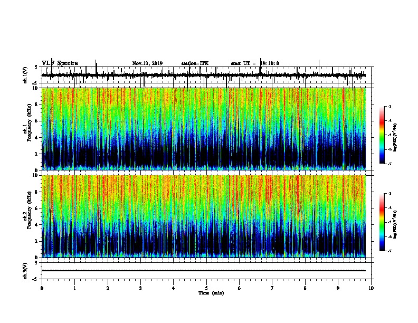This screenshot has height=323, width=418.
Task: Click the flat ch.3 voltage trace
Action: (x=204, y=271)
